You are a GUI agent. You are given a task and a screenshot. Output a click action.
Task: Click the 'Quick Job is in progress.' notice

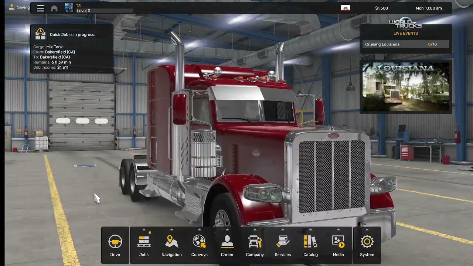coord(72,34)
